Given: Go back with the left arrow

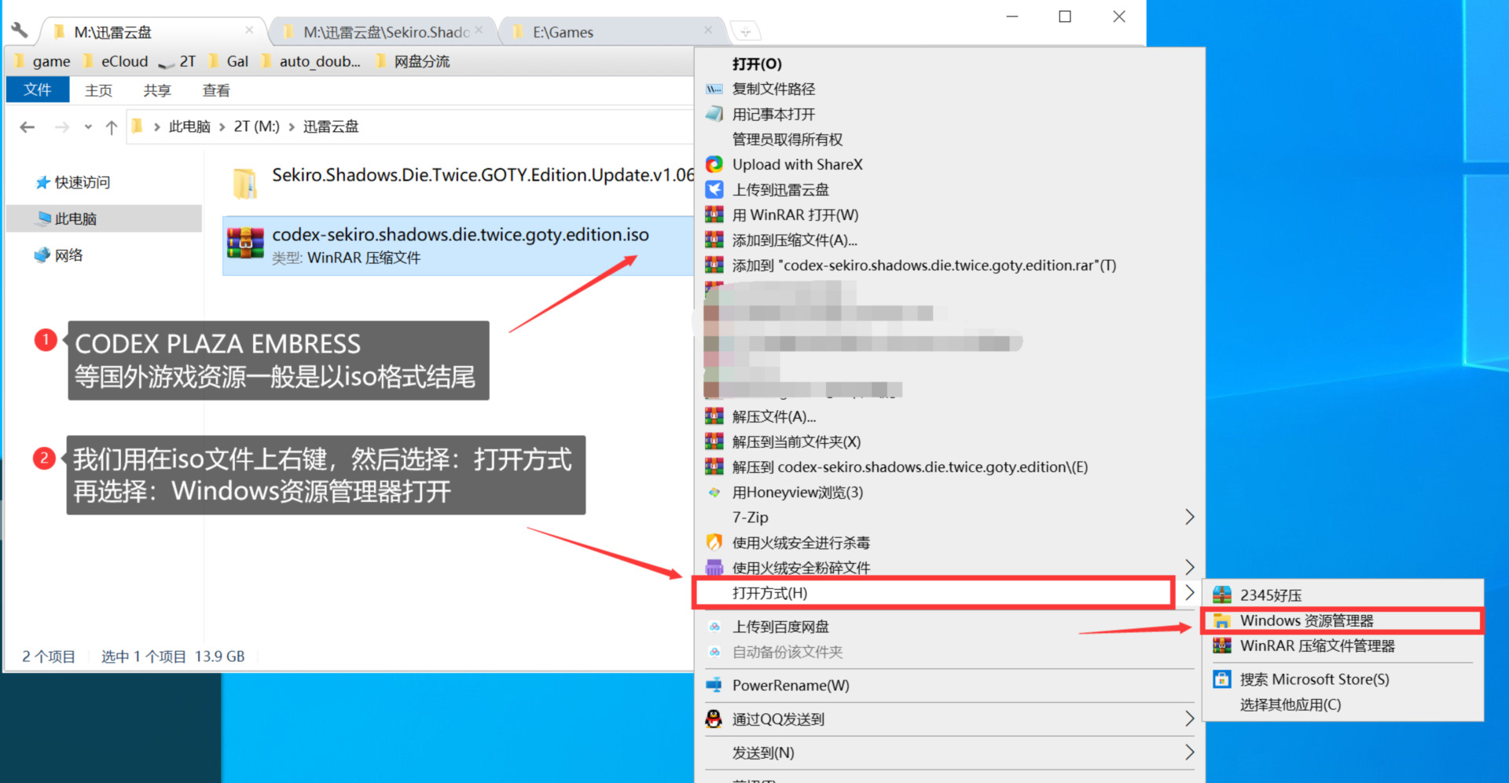Looking at the screenshot, I should point(28,126).
